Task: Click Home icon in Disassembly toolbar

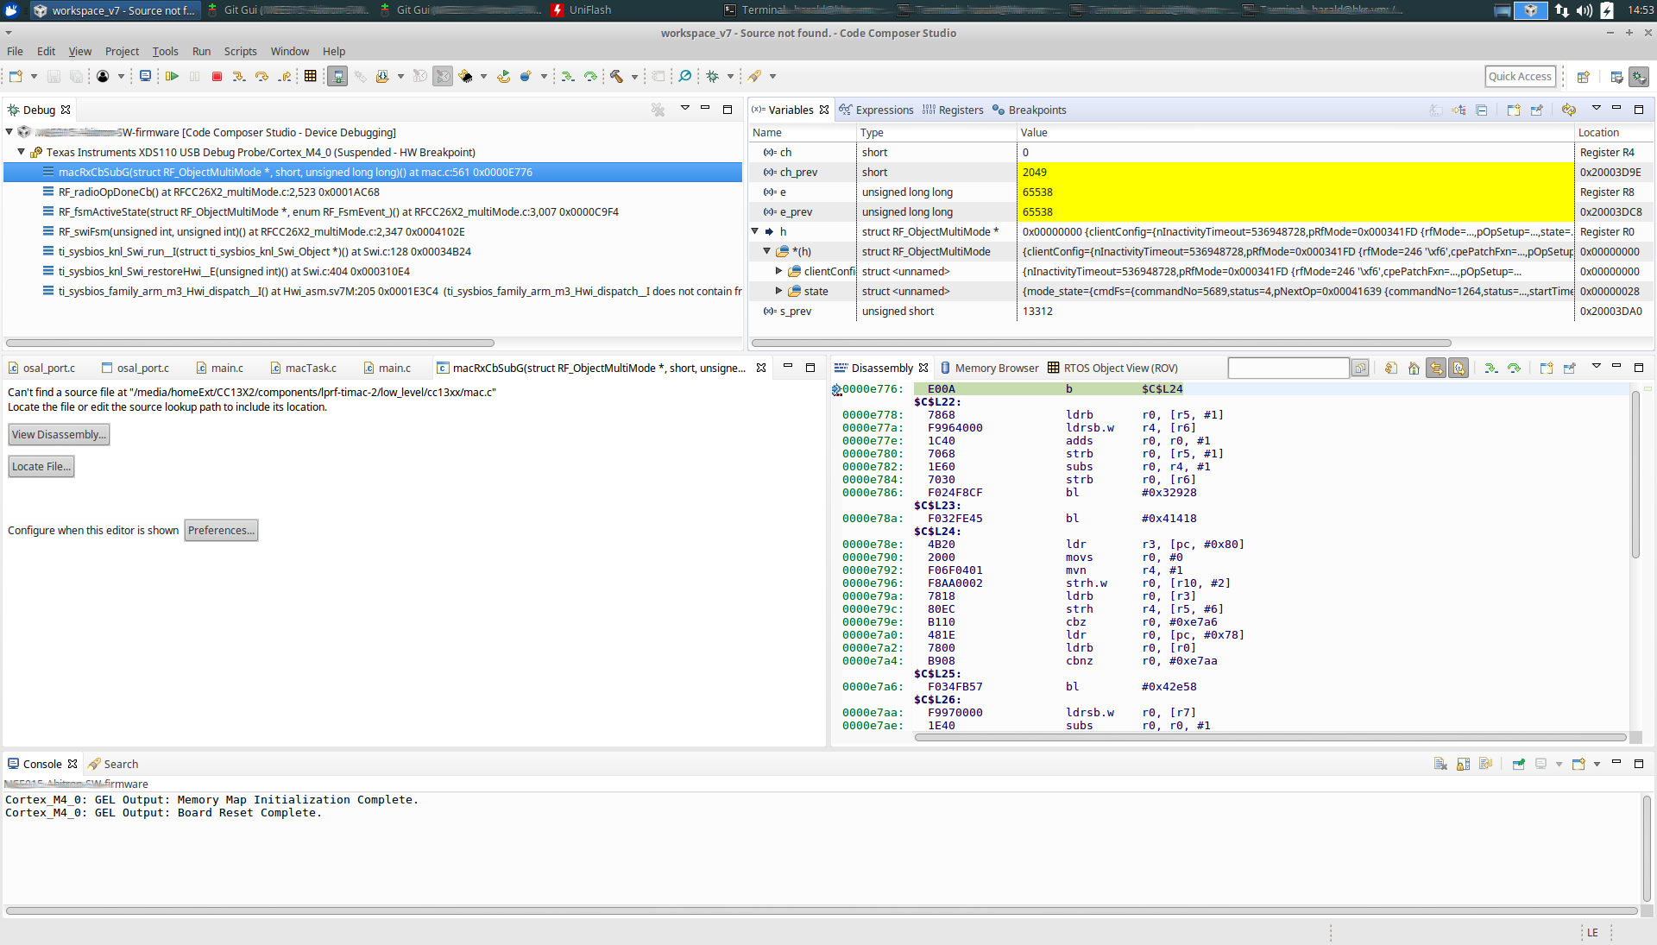Action: click(x=1414, y=369)
